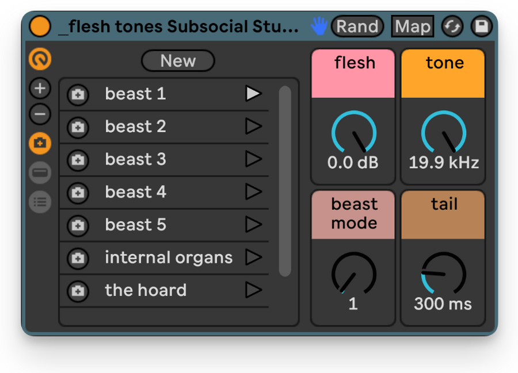Launch variation beast 3 with play arrow

pyautogui.click(x=253, y=159)
